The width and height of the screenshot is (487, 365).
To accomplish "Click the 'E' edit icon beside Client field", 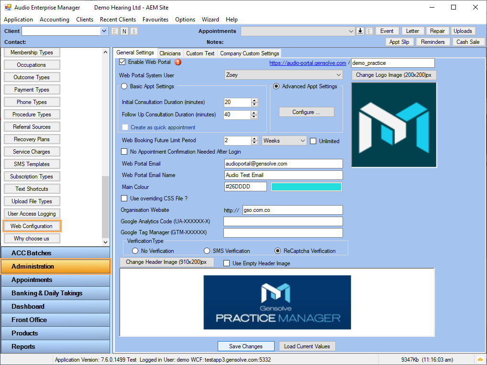I will 114,31.
